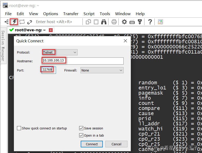The image size is (202, 153).
Task: Click the Paste clipboard icon
Action: coord(96,22)
